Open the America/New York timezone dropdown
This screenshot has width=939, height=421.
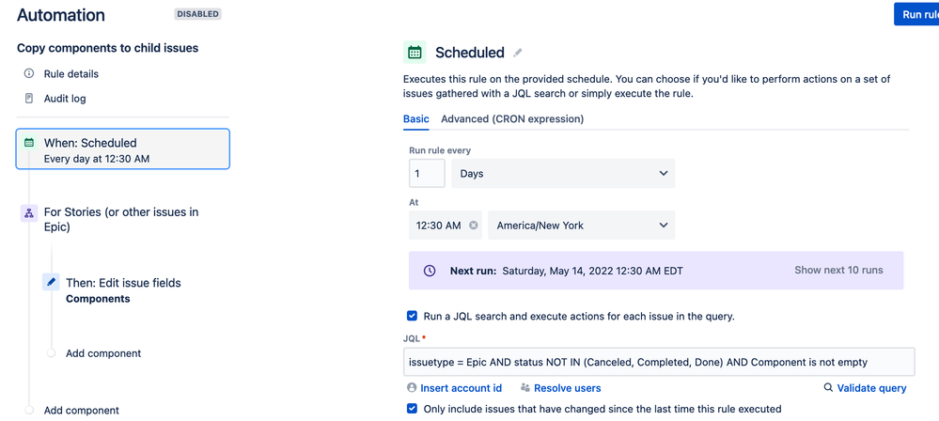coord(581,226)
